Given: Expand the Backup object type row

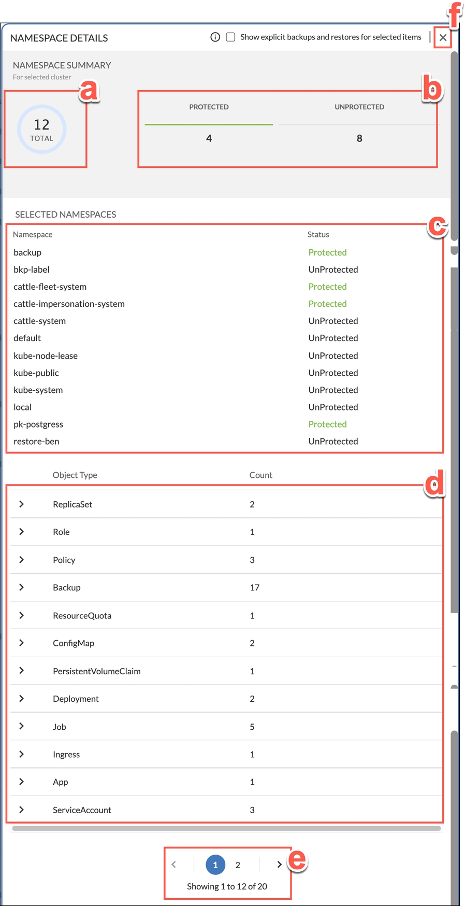Looking at the screenshot, I should click(22, 587).
